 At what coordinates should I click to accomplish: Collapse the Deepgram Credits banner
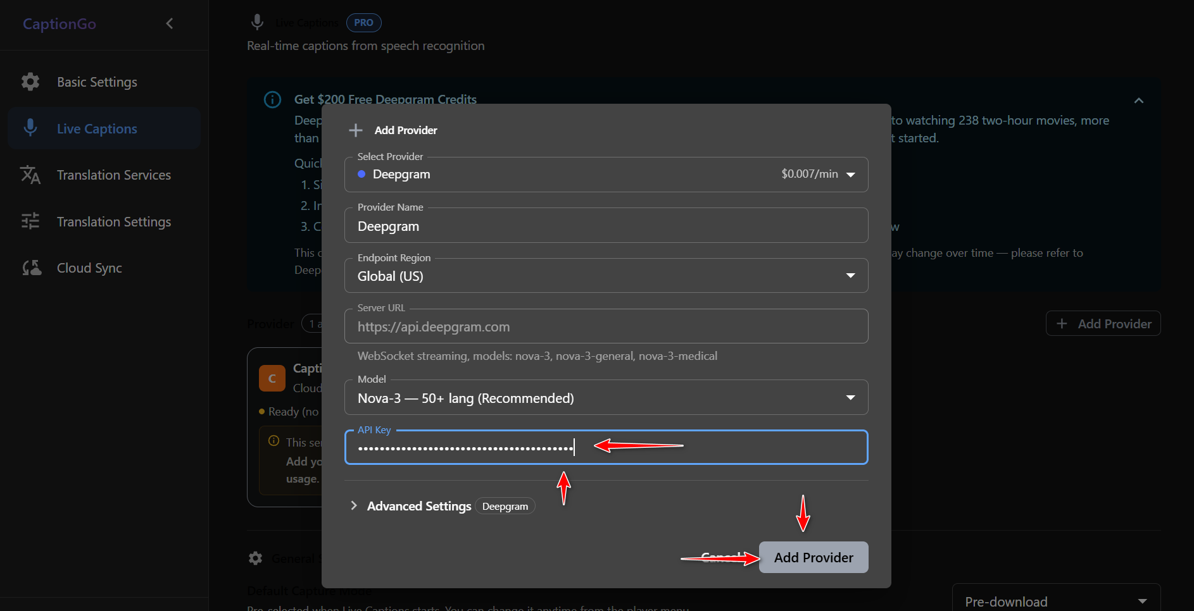coord(1139,101)
